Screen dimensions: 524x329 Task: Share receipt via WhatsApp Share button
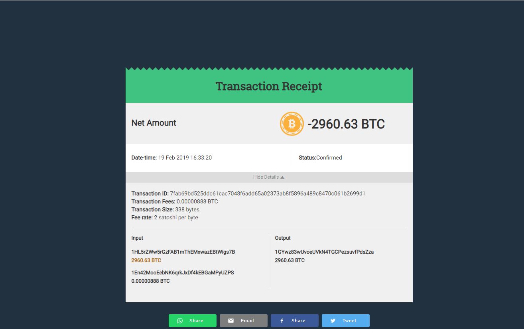click(193, 321)
